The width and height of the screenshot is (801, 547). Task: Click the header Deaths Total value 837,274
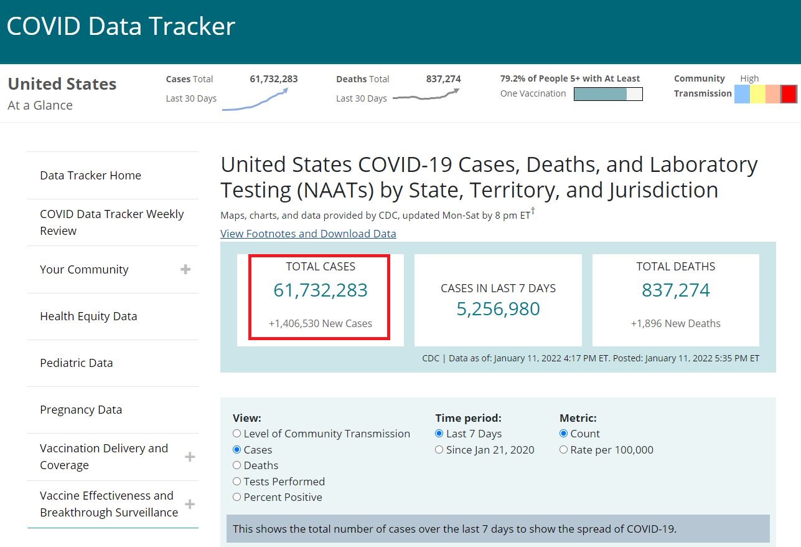(x=444, y=79)
